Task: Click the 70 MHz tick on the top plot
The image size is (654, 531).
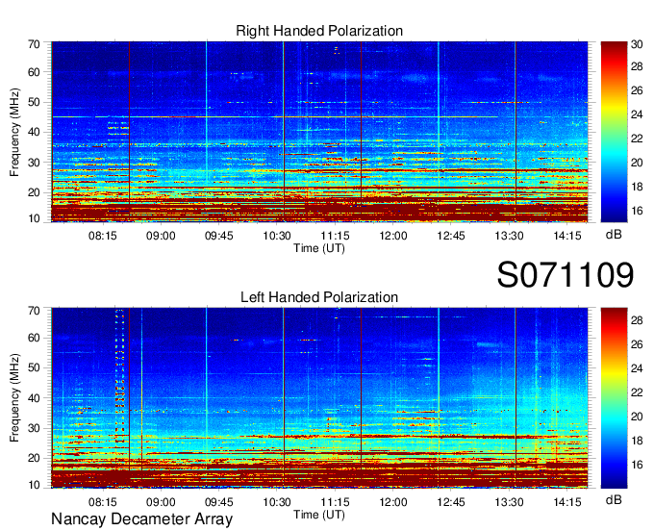Action: pos(34,44)
